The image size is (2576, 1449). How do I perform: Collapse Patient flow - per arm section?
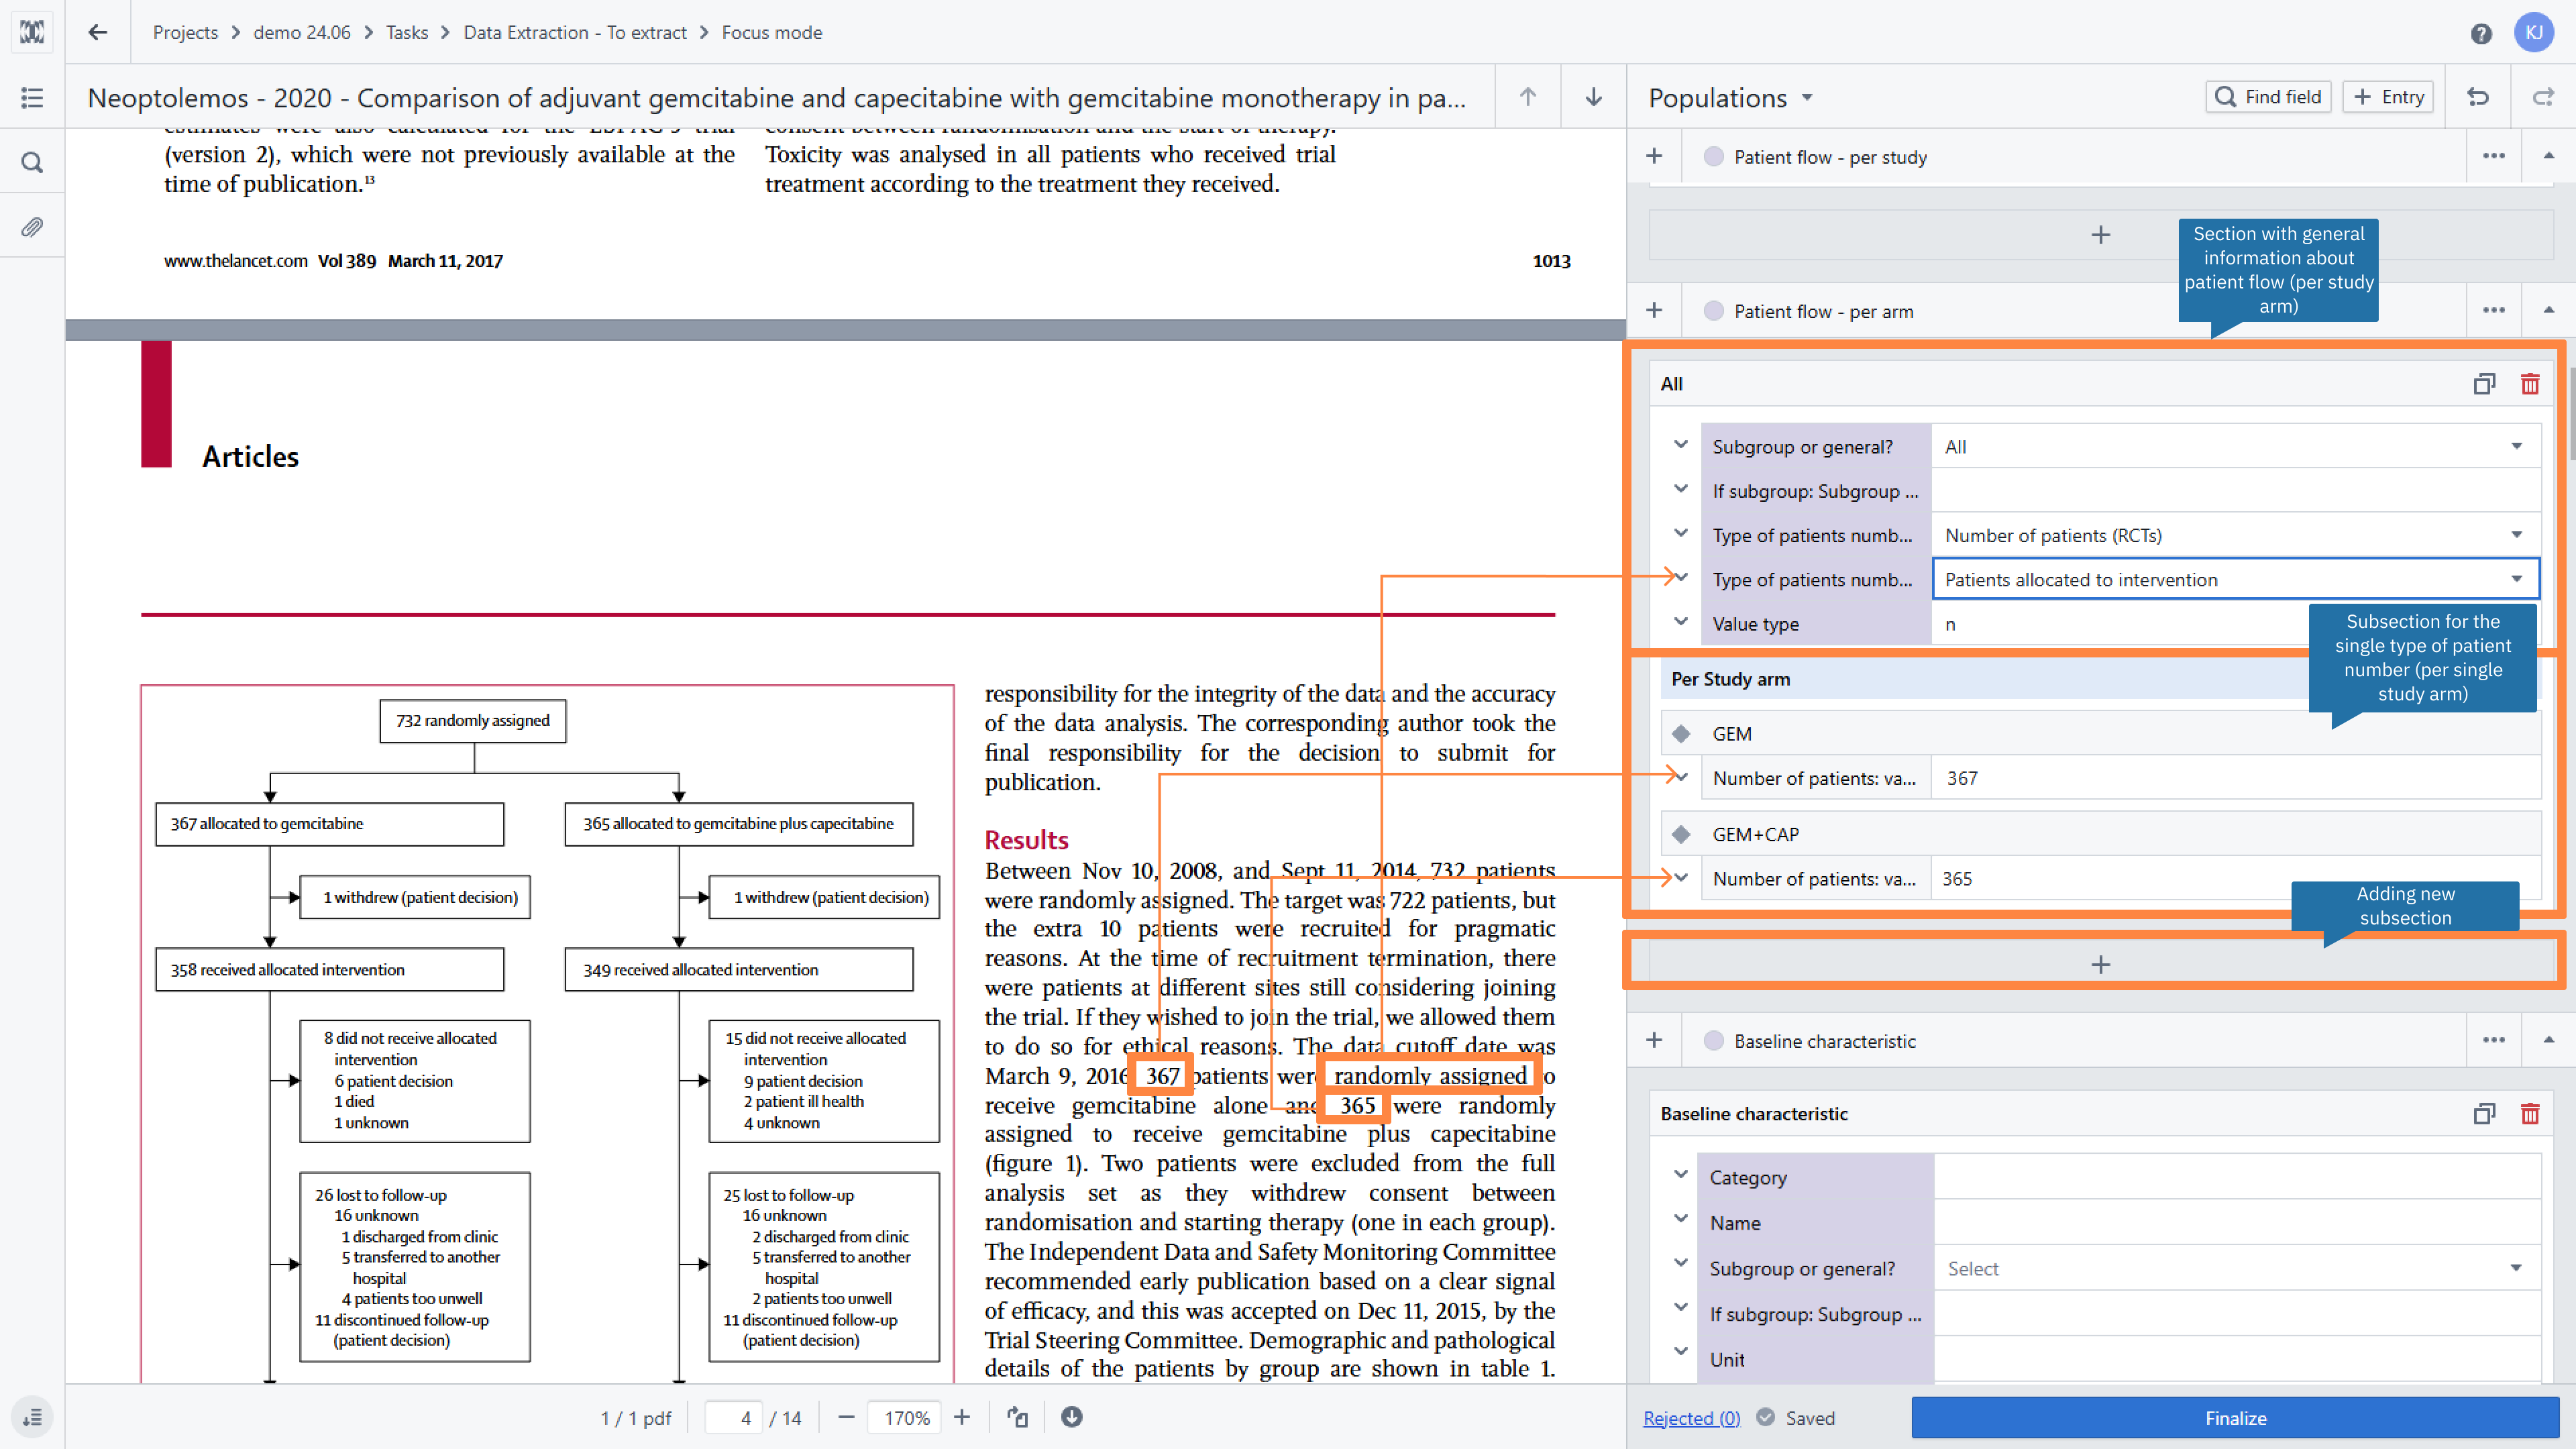[x=2548, y=310]
